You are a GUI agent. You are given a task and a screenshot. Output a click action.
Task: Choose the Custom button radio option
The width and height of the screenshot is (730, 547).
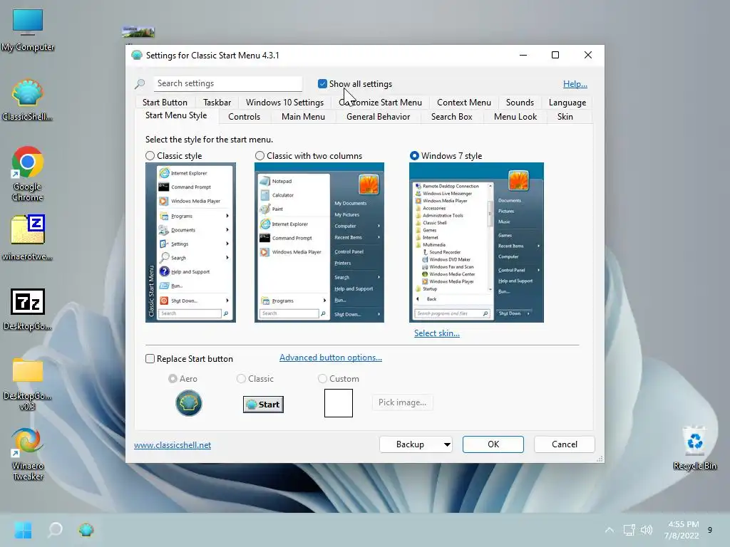pos(322,379)
